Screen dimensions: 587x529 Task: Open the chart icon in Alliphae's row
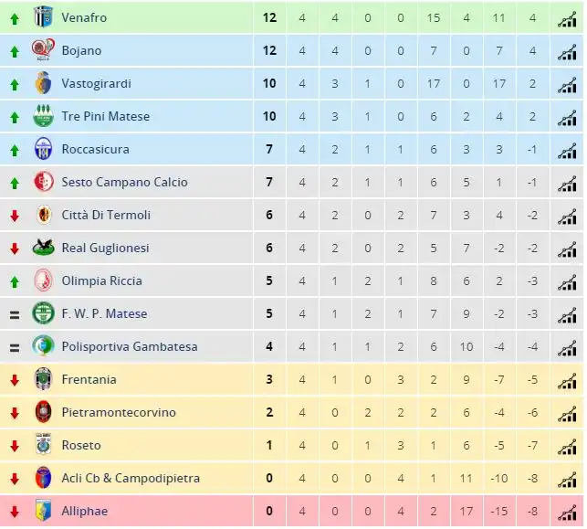tap(567, 513)
